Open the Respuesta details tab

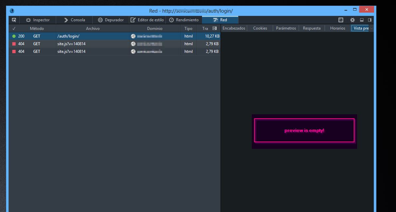(312, 28)
